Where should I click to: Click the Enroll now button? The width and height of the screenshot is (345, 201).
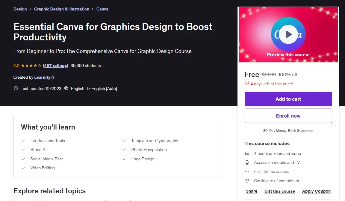click(x=288, y=116)
